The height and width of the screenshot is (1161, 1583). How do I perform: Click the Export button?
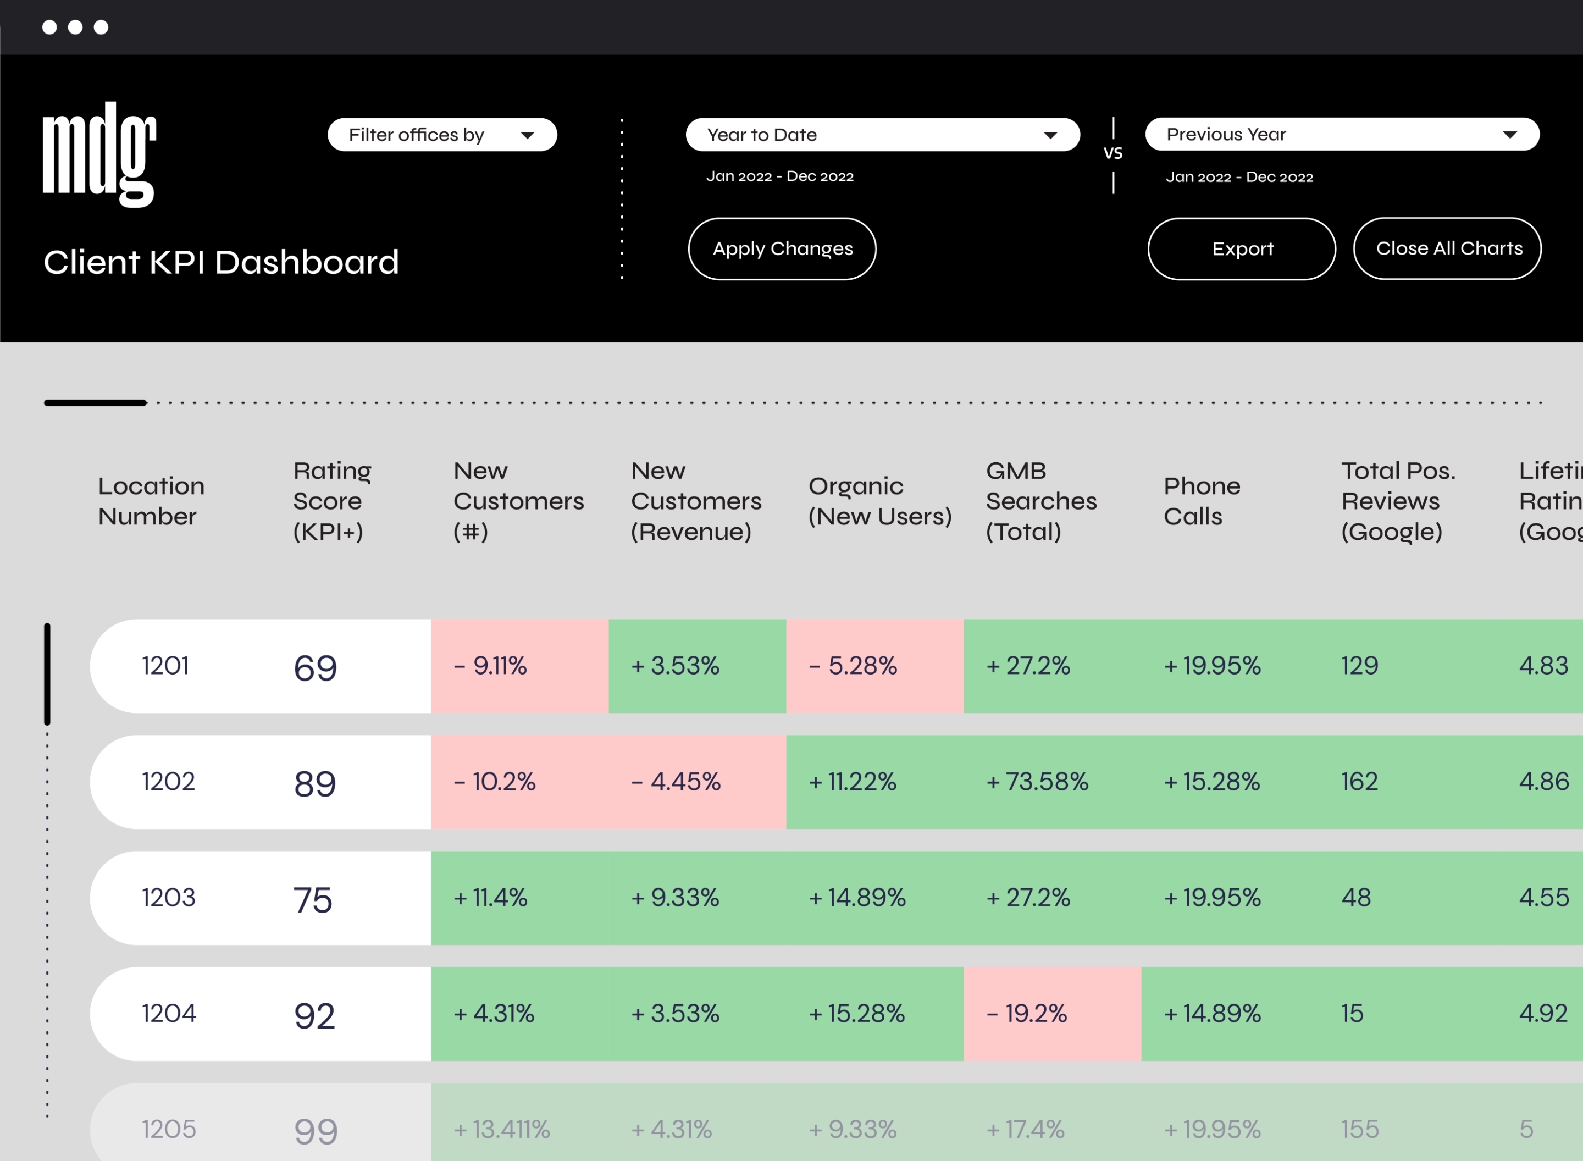click(x=1242, y=249)
